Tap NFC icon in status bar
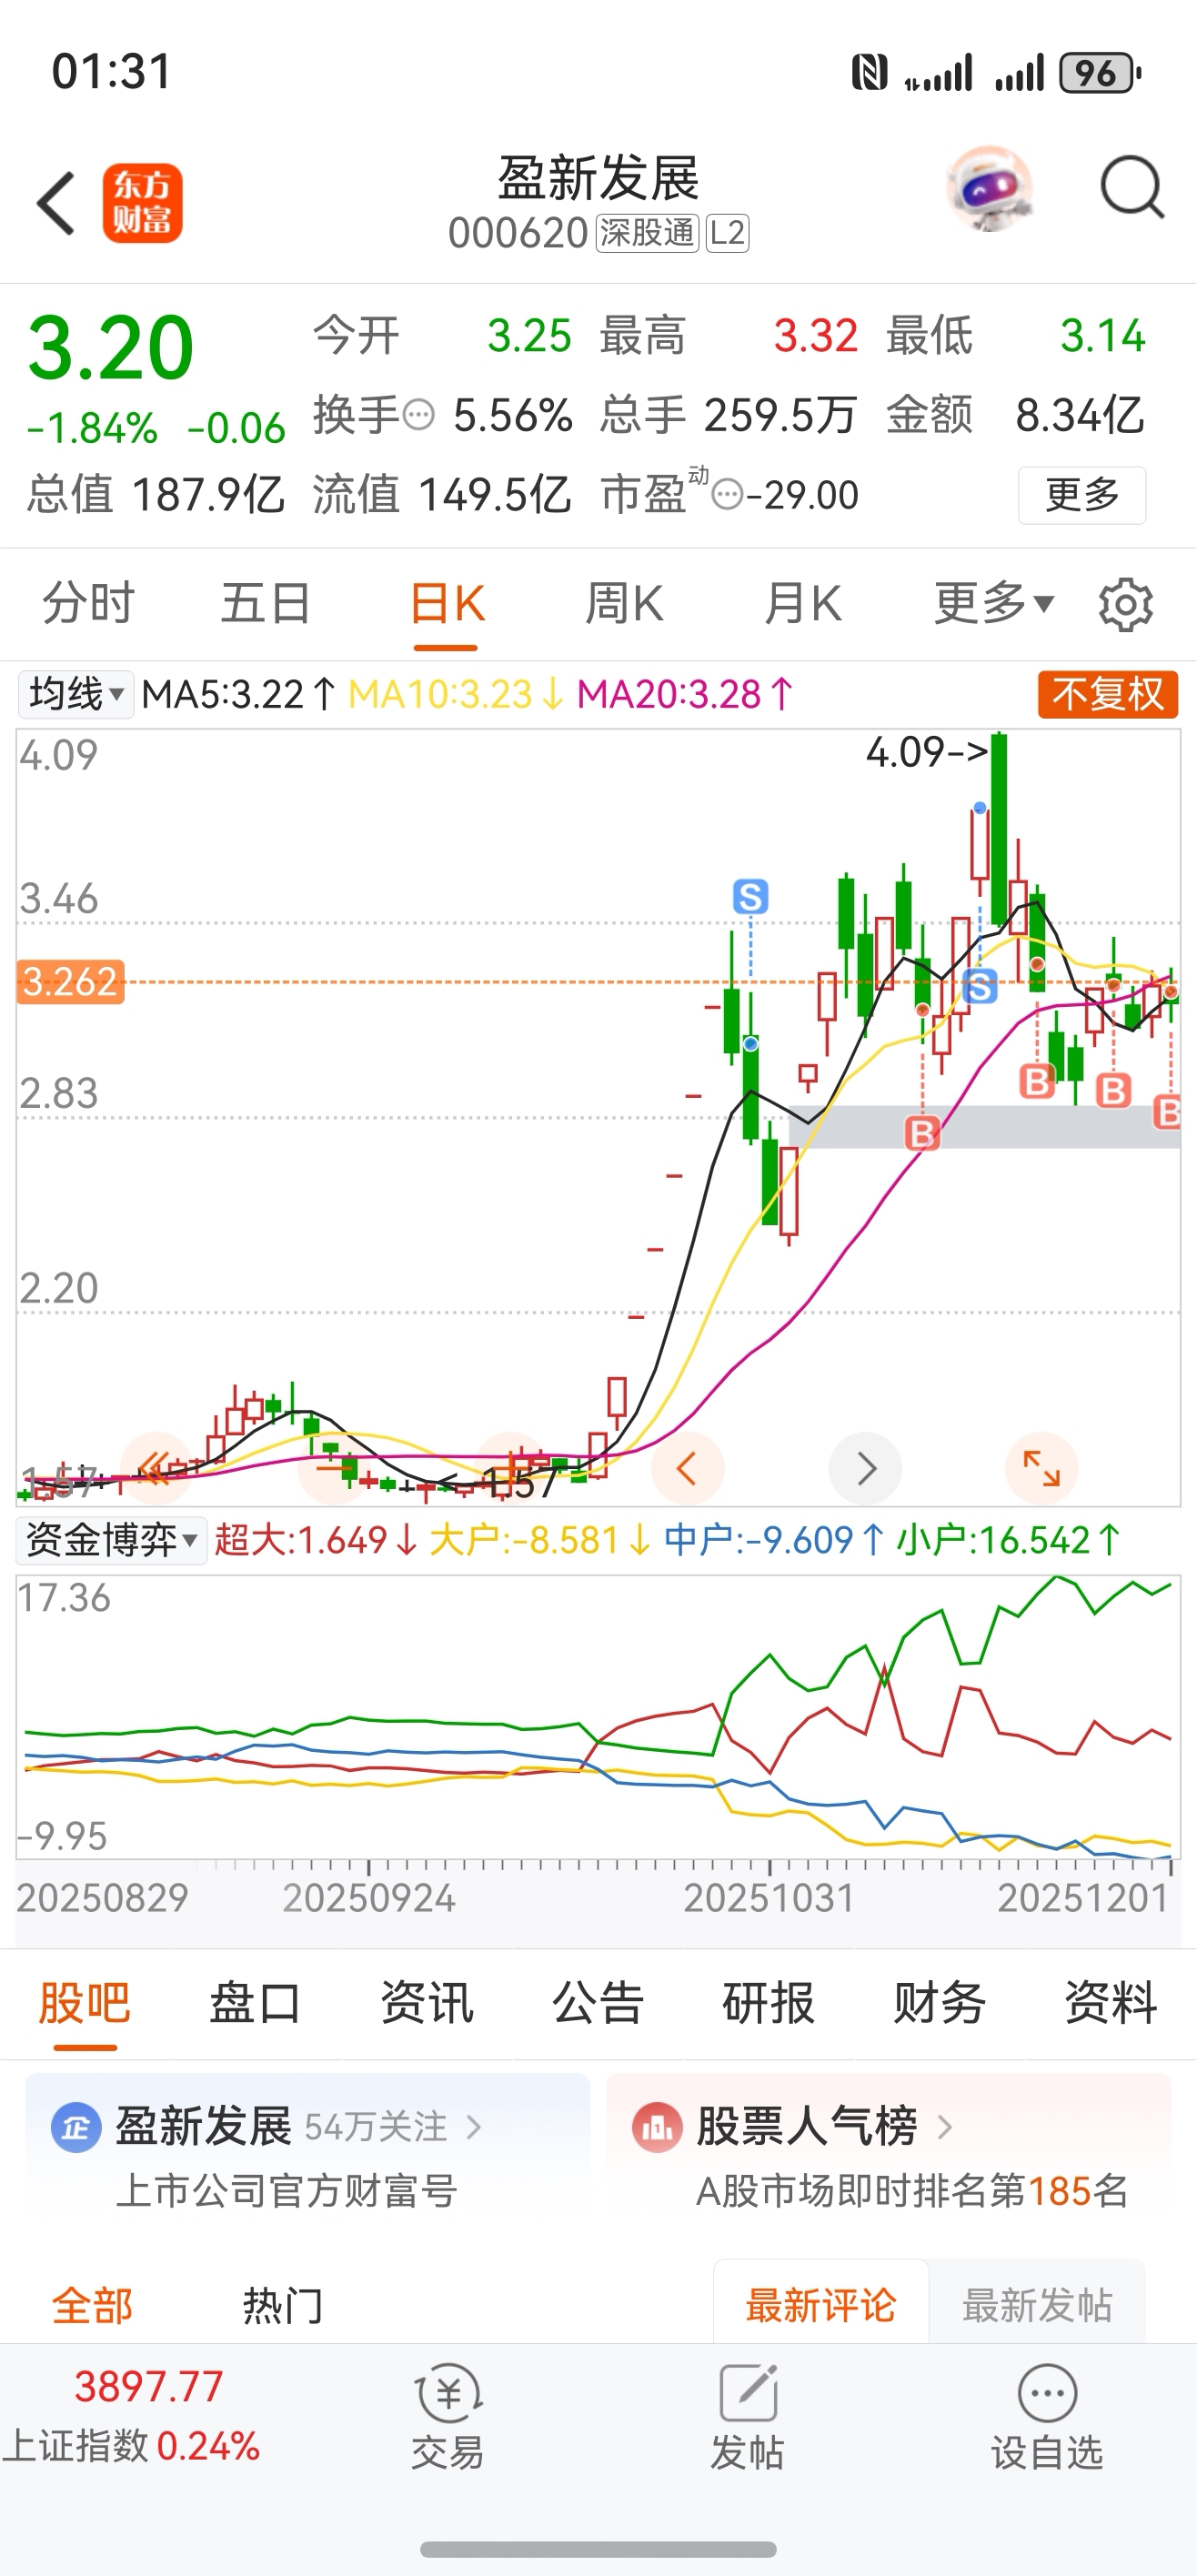The height and width of the screenshot is (2576, 1197). tap(869, 73)
